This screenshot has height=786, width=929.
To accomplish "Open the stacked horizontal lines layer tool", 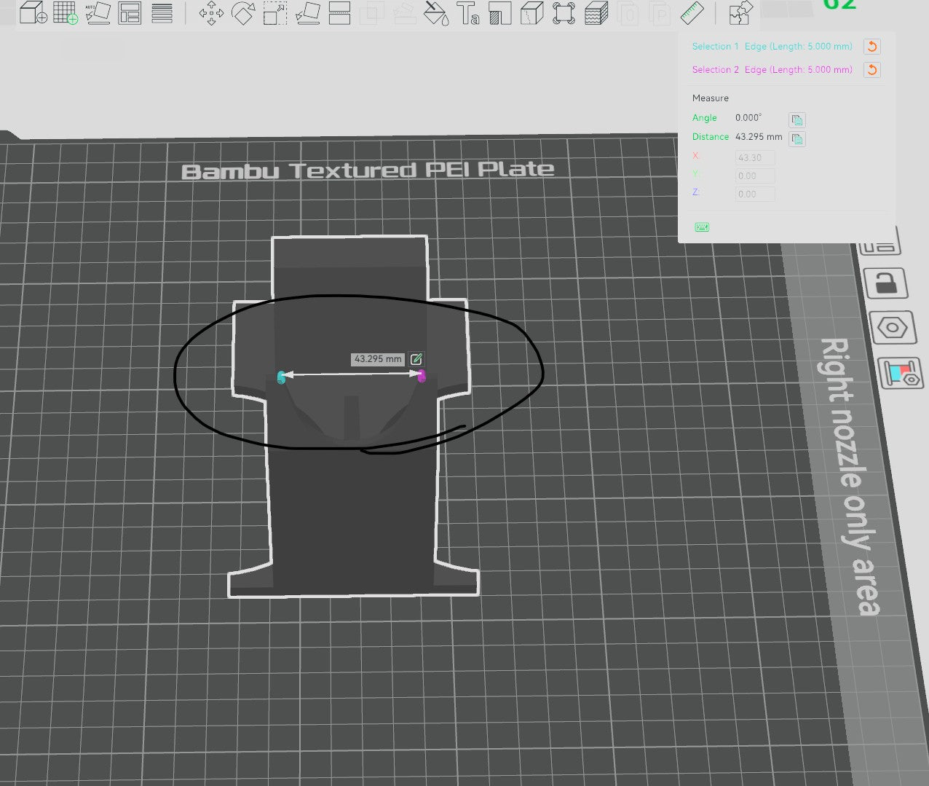I will click(x=162, y=12).
